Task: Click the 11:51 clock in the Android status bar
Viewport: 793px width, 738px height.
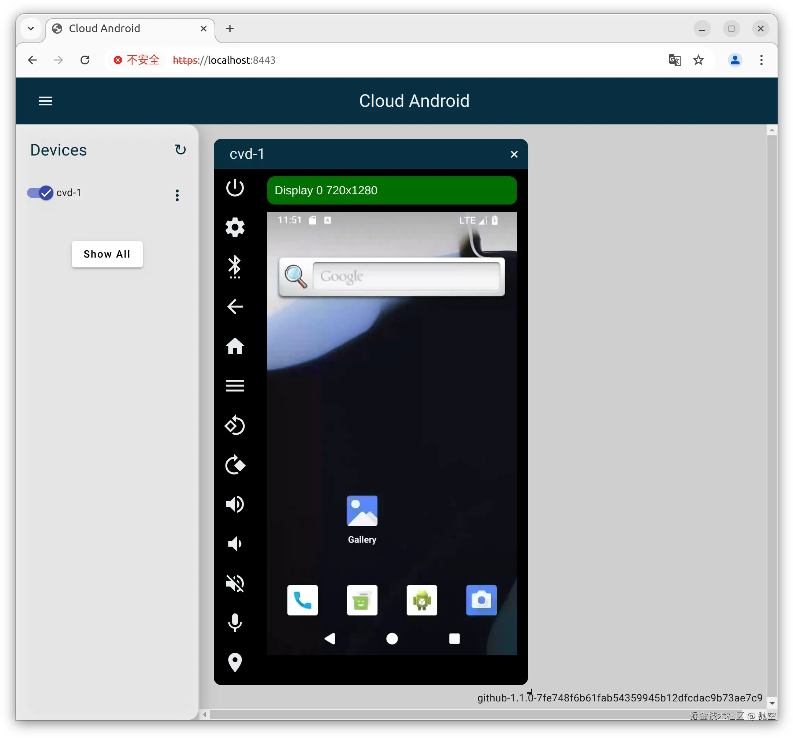Action: (x=290, y=220)
